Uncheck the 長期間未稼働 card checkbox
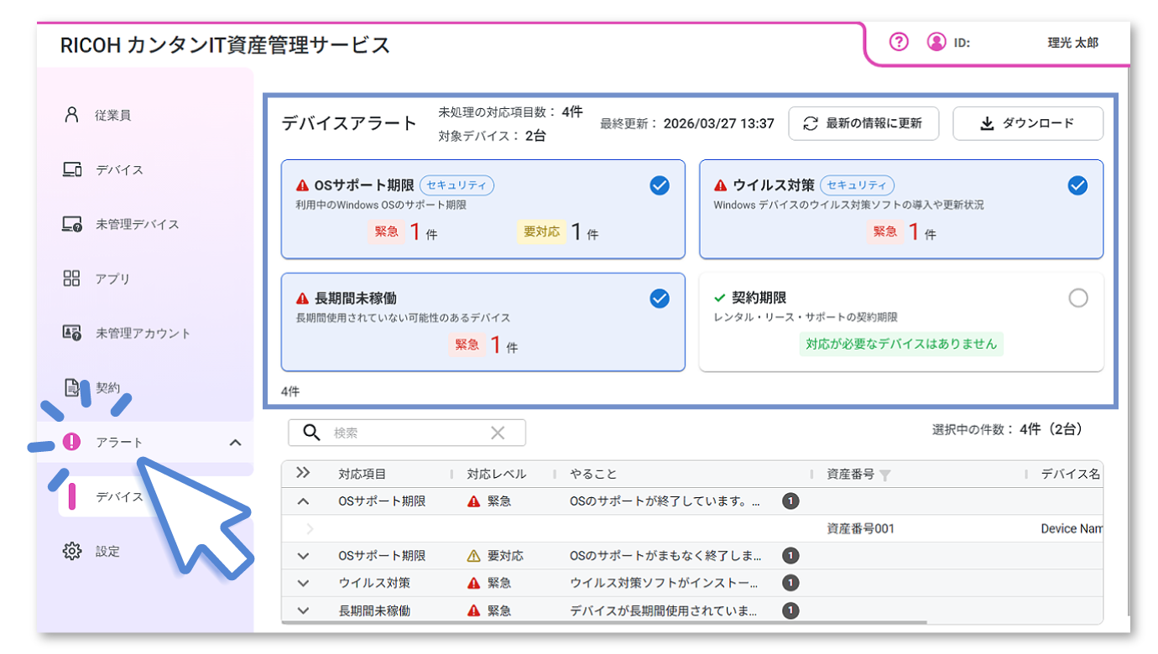 [660, 298]
